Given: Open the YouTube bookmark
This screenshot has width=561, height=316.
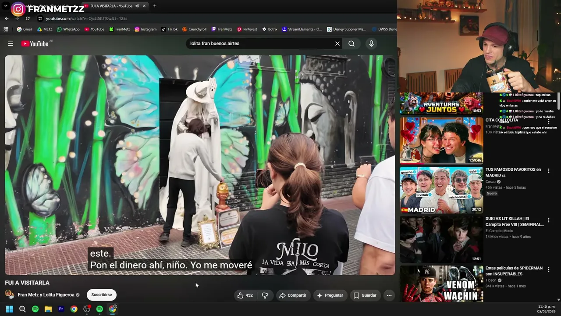Looking at the screenshot, I should coord(94,29).
